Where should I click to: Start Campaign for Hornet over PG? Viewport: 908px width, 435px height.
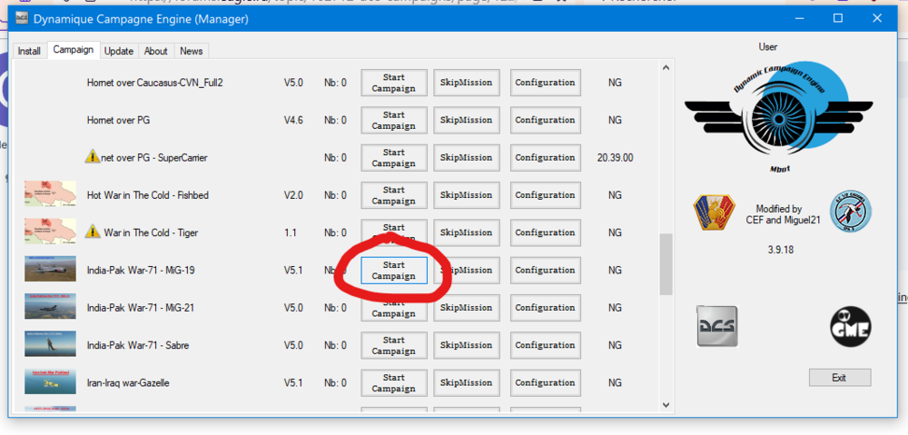[394, 121]
